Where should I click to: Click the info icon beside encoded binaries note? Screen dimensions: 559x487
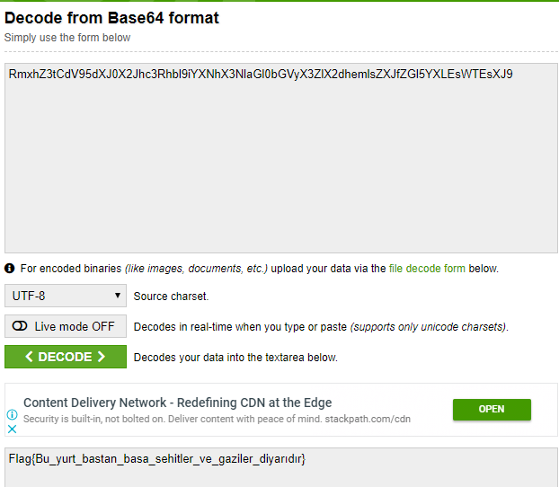pyautogui.click(x=10, y=268)
